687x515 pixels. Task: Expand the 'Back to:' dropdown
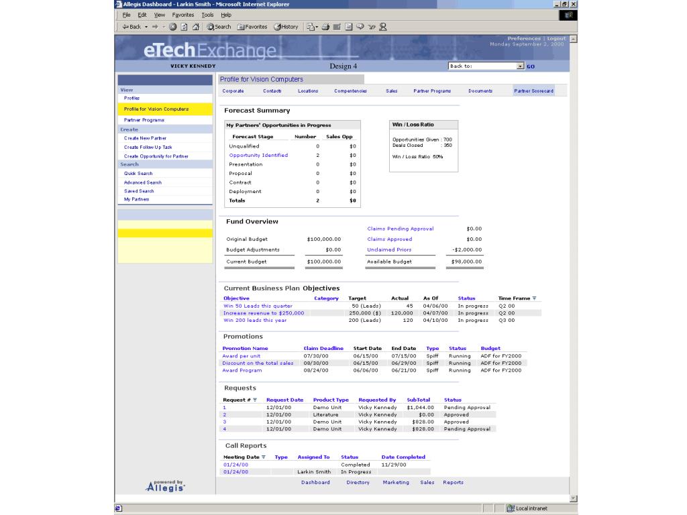pos(520,66)
